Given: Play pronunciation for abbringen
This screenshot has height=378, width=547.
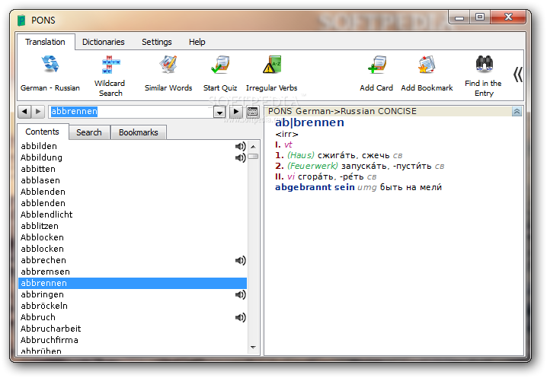Looking at the screenshot, I should pos(240,295).
